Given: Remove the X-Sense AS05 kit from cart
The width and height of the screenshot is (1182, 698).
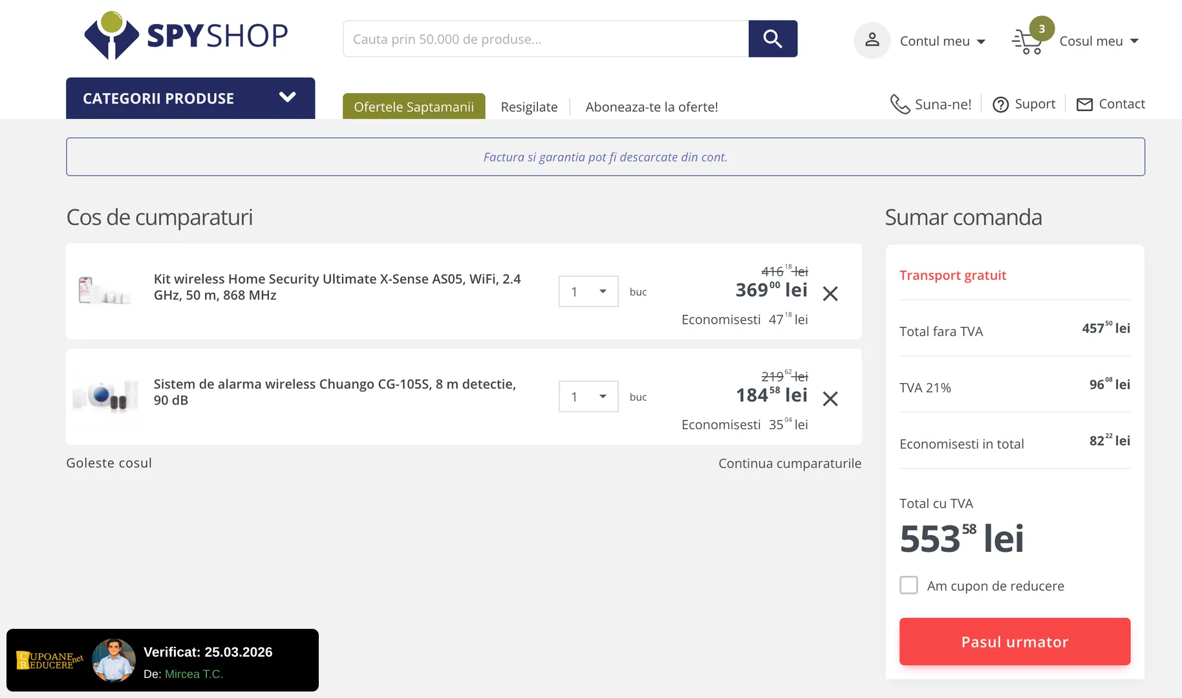Looking at the screenshot, I should pos(830,294).
